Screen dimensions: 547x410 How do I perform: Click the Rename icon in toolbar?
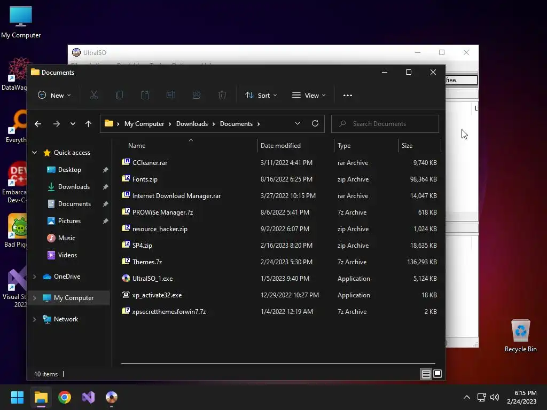pos(171,95)
